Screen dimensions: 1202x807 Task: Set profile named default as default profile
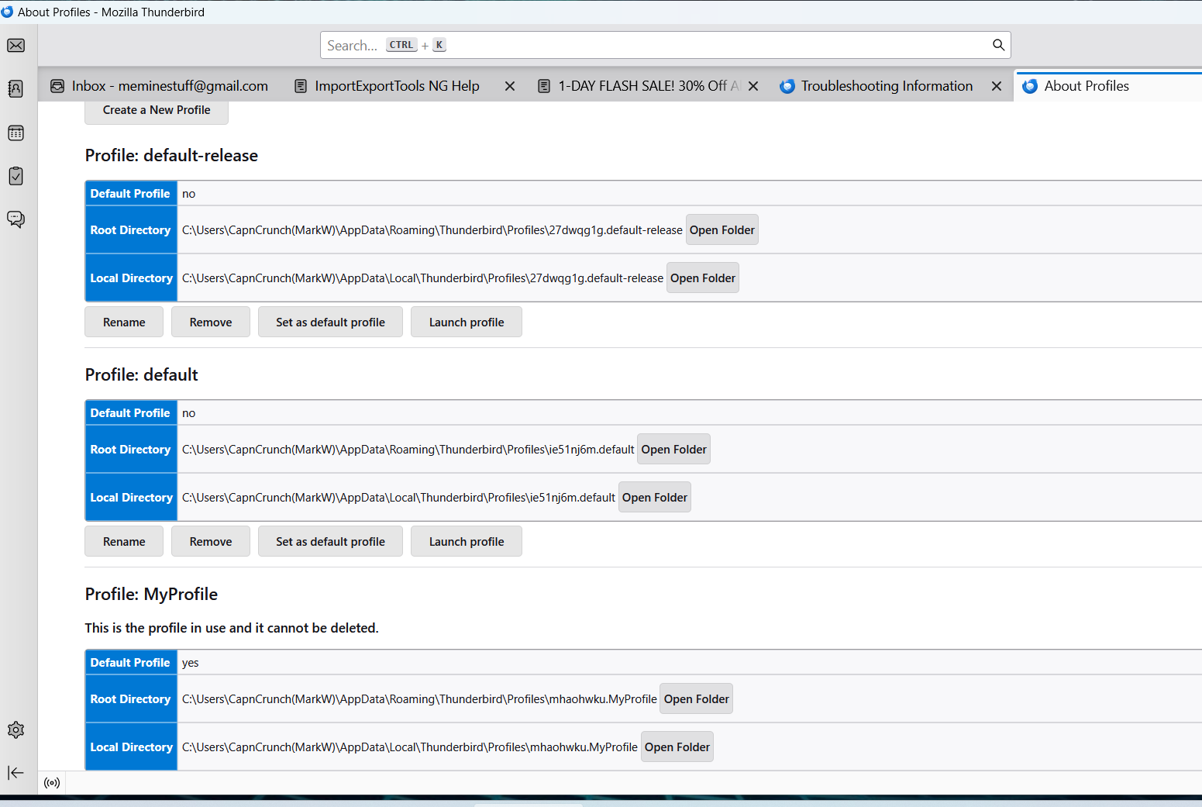coord(330,542)
